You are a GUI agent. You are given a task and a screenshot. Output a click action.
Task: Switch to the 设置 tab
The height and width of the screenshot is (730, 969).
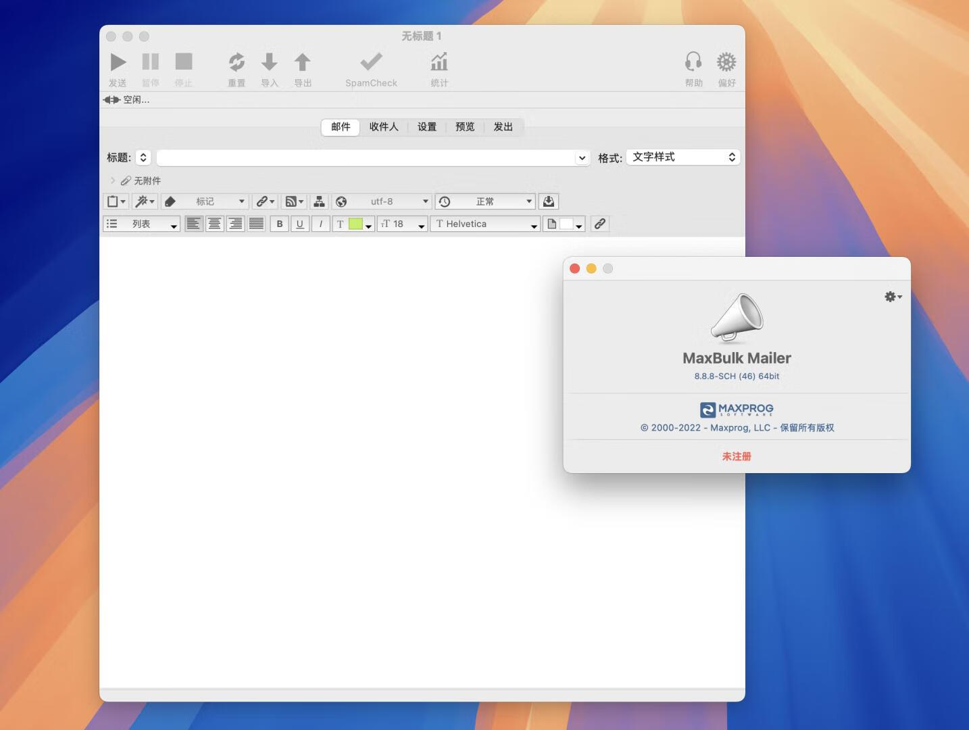[x=427, y=127]
